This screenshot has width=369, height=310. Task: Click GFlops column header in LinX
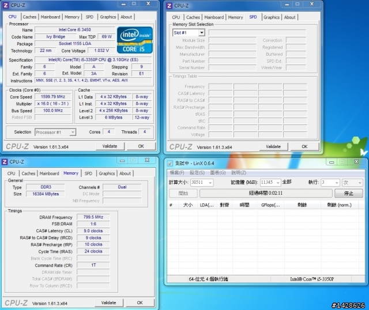pos(270,205)
